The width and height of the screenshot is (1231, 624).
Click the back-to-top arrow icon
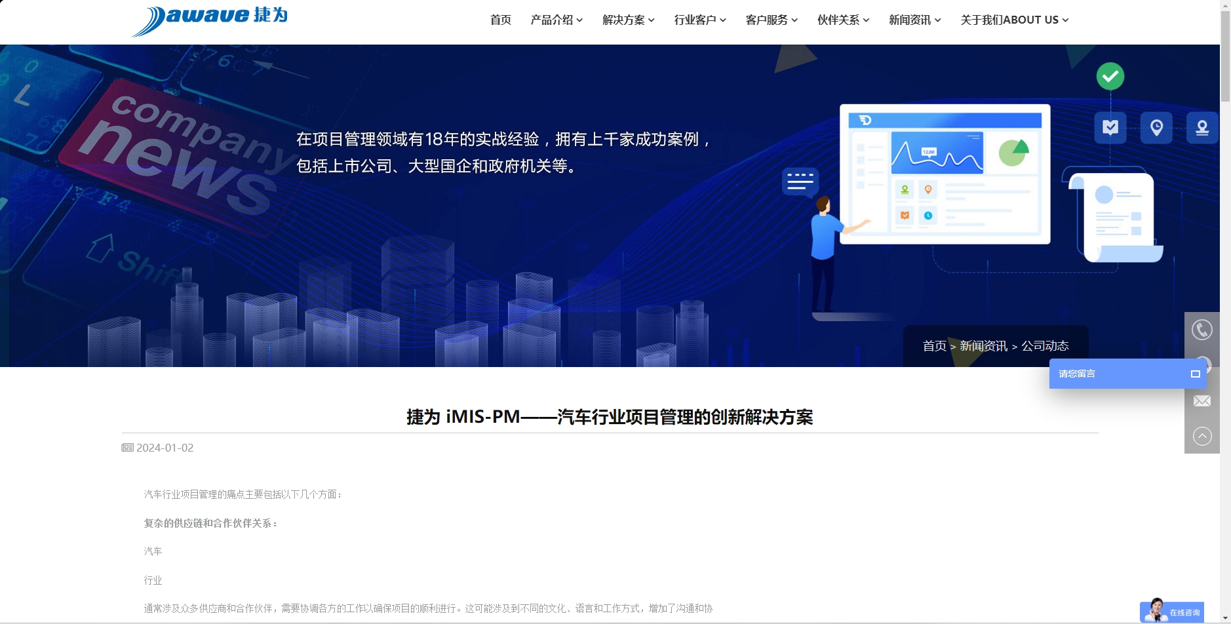1202,436
